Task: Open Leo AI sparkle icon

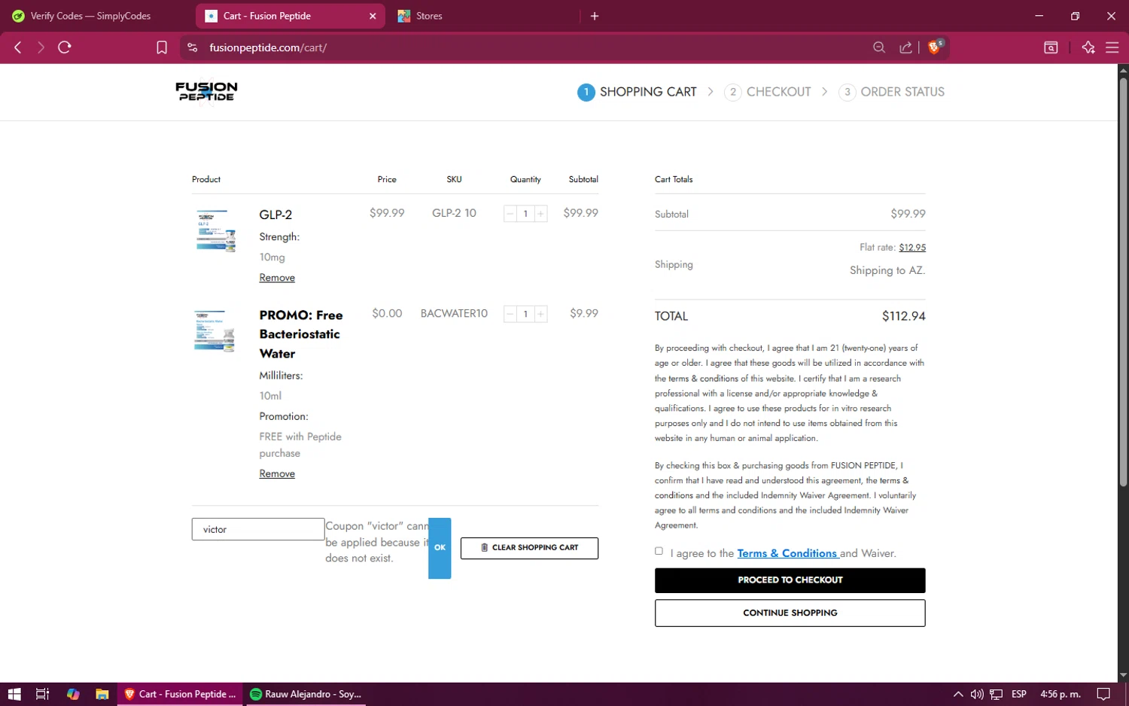Action: tap(1088, 47)
